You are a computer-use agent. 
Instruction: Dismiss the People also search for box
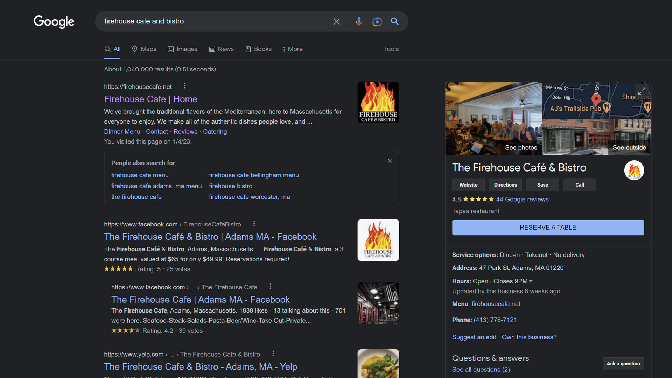[x=390, y=161]
